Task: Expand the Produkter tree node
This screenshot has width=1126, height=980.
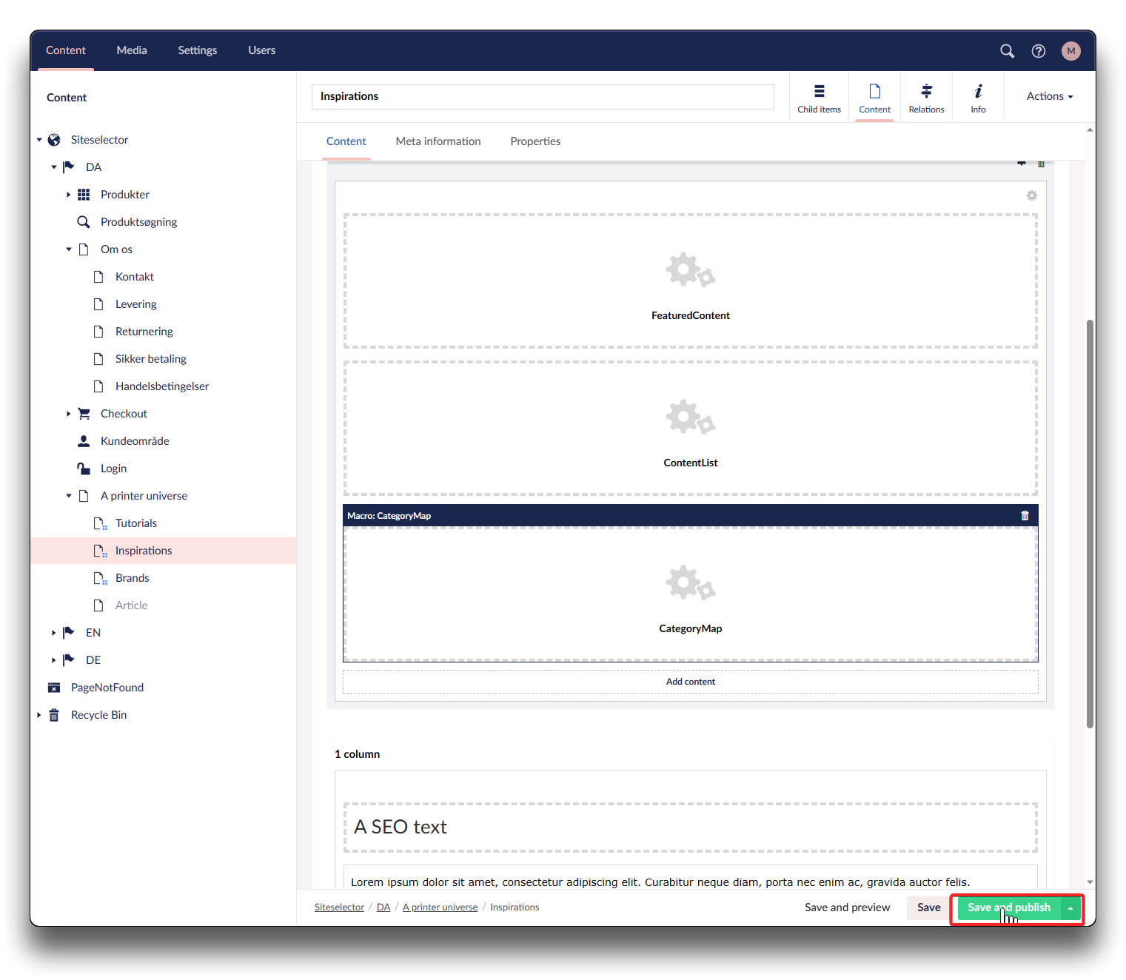Action: pos(69,195)
